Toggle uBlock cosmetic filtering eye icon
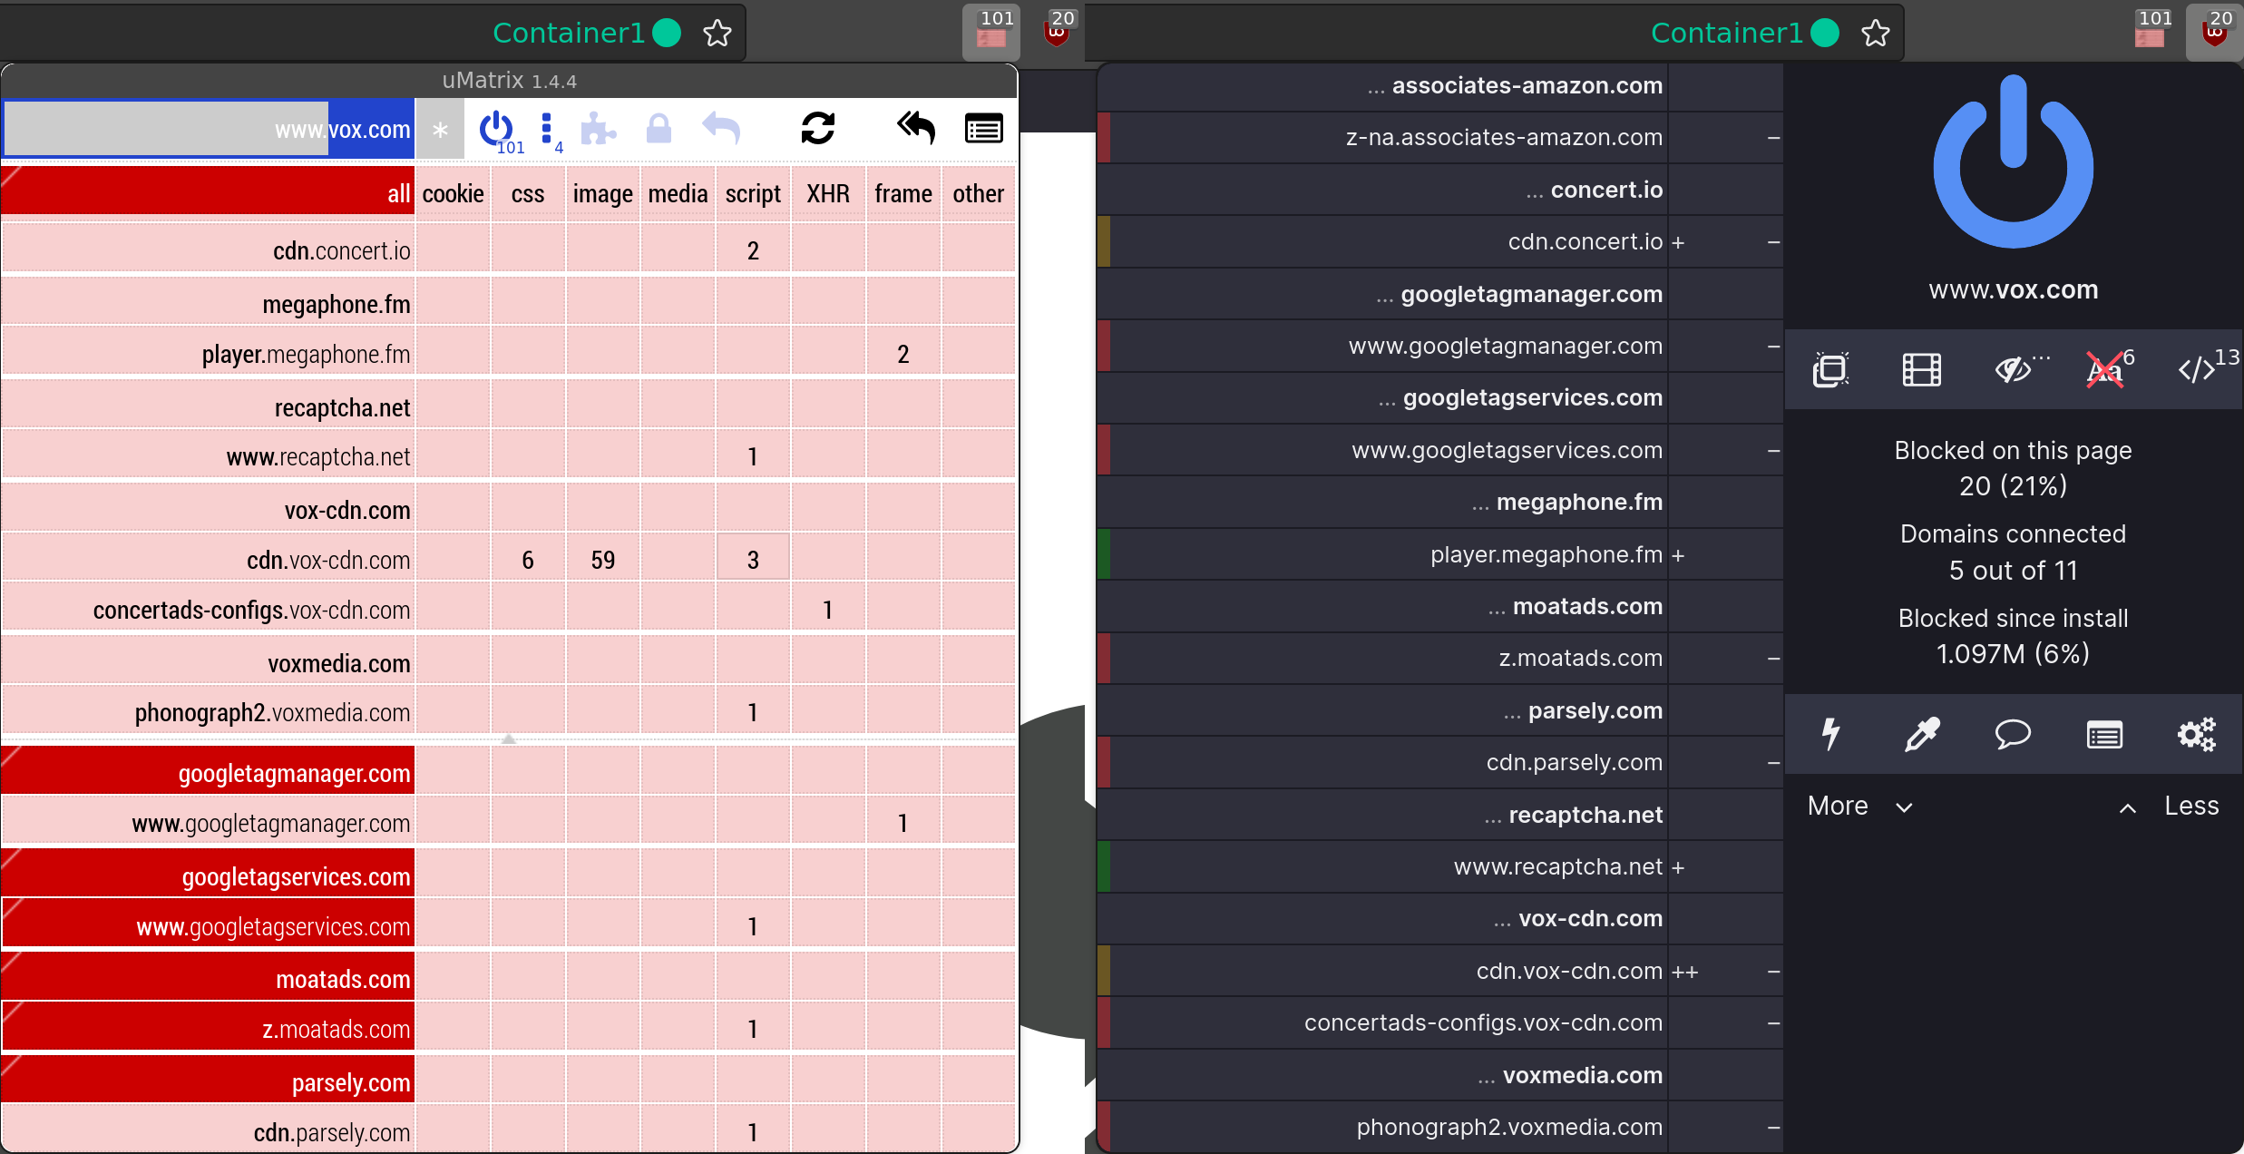This screenshot has height=1154, width=2244. point(2015,369)
